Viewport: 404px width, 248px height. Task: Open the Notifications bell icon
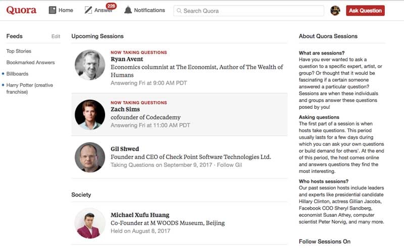(x=128, y=10)
